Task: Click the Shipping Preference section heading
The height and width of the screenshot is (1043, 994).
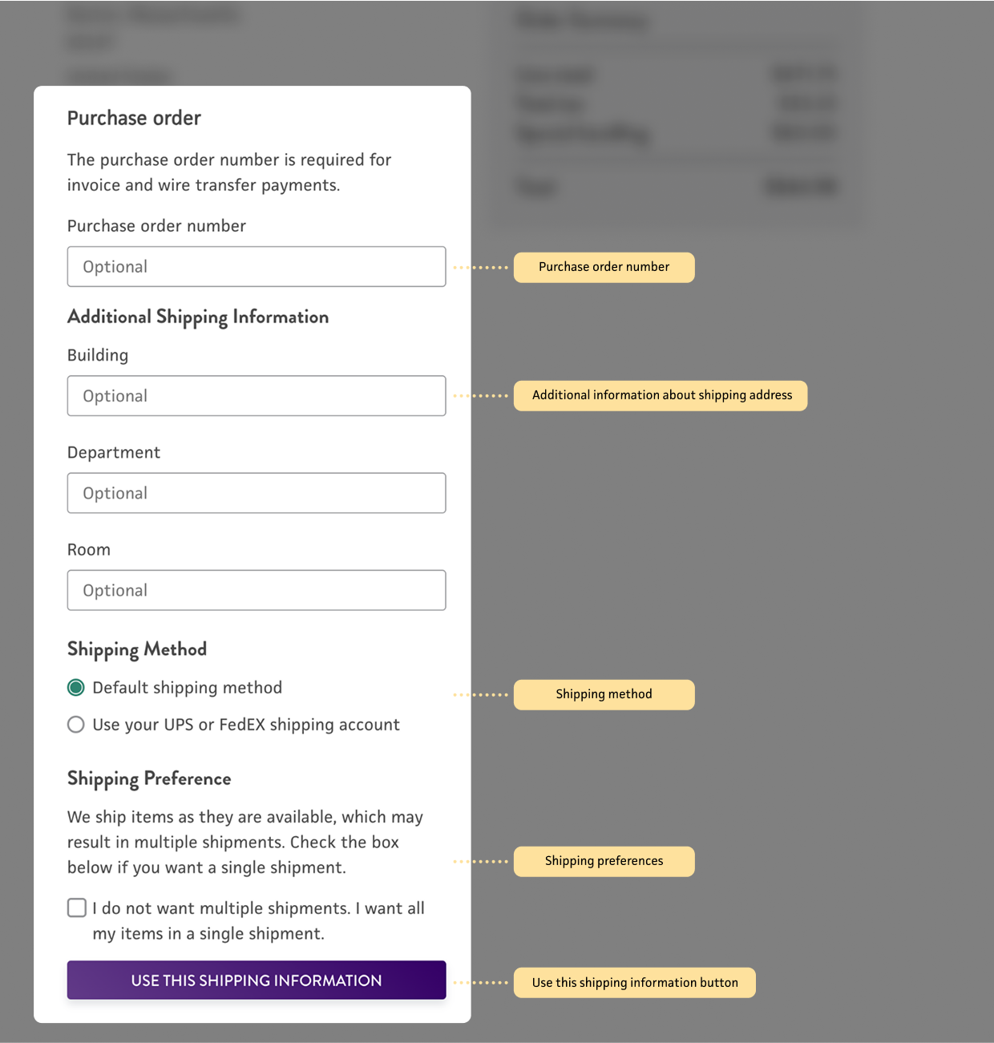Action: click(149, 779)
